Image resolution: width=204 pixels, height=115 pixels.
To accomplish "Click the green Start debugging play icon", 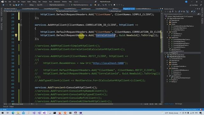I will tap(72, 5).
